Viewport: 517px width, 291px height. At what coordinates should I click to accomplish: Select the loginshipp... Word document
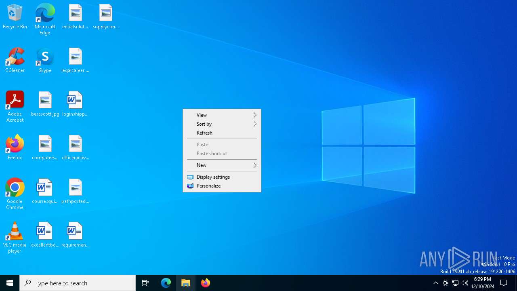click(x=75, y=104)
